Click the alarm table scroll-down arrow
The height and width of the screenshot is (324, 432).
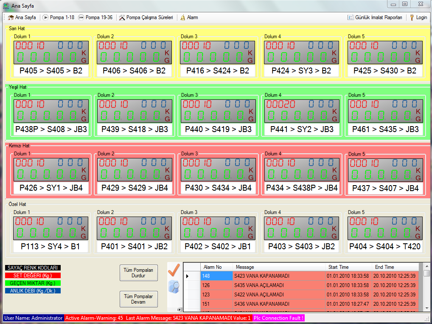[x=426, y=308]
